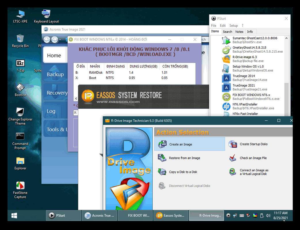The image size is (300, 230).
Task: Select the B: RAMDisk drive row
Action: coord(134,72)
